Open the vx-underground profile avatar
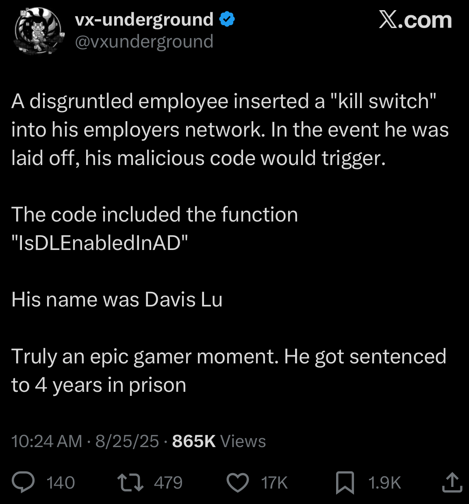This screenshot has width=469, height=504. [x=39, y=31]
